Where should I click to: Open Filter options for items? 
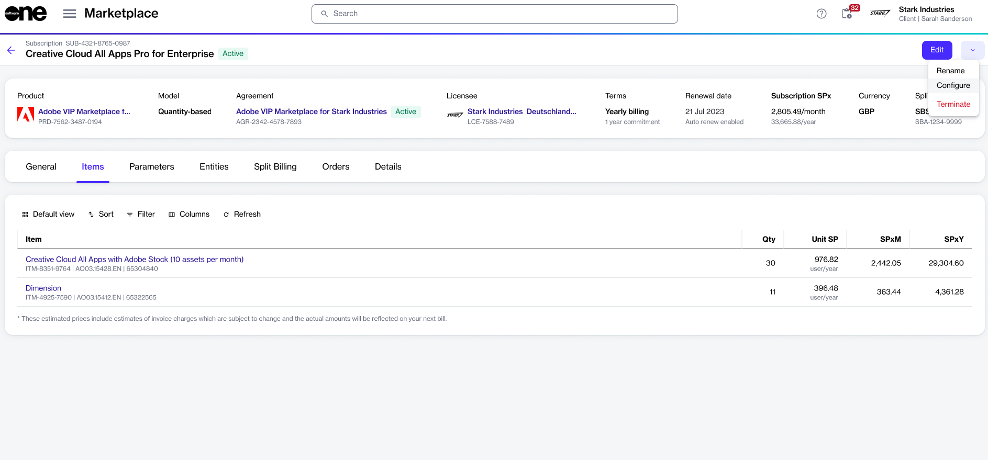141,214
